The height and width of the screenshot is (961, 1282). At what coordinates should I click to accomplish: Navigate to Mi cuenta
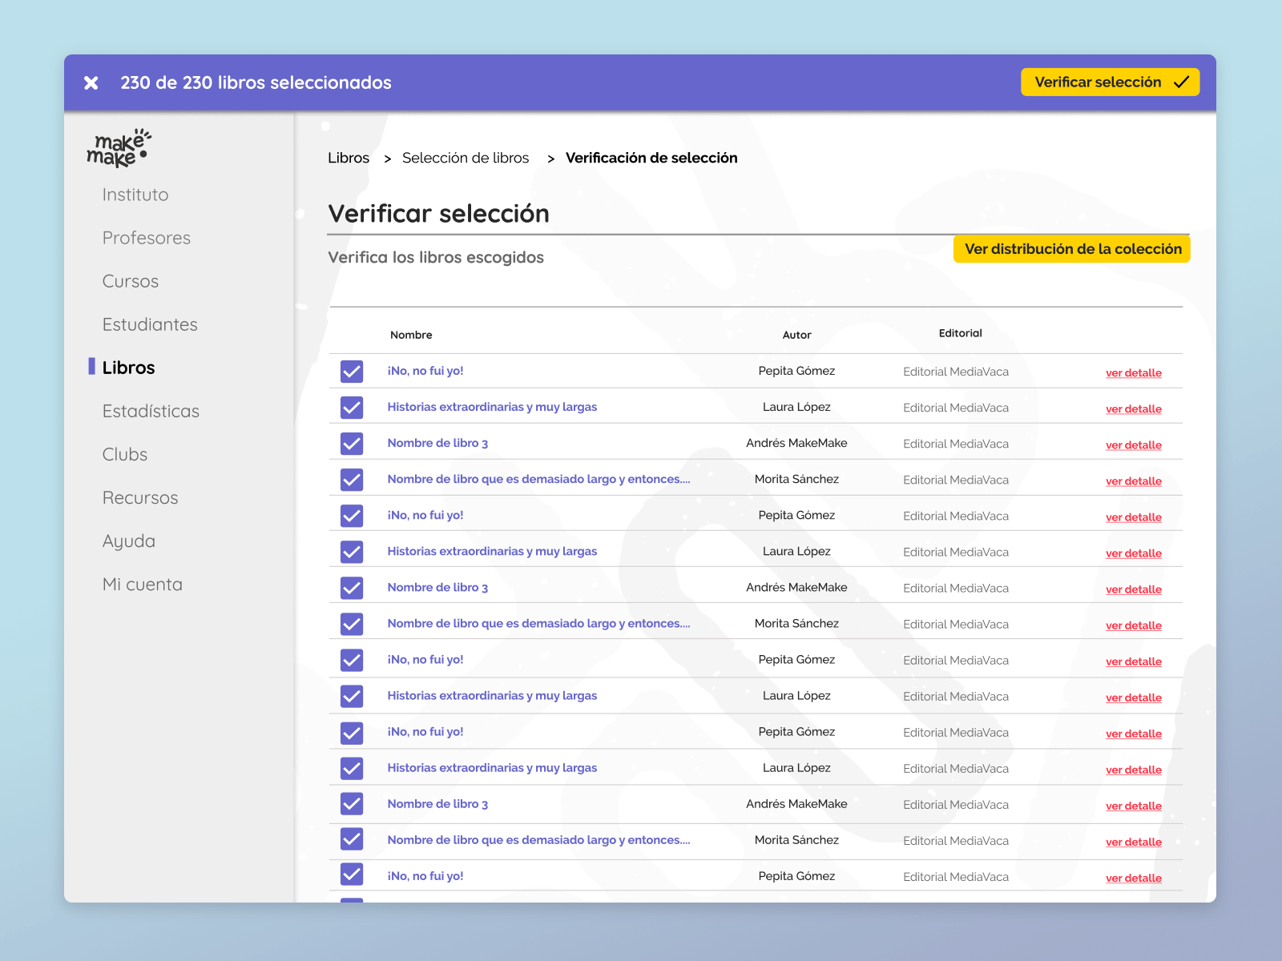[x=143, y=585]
